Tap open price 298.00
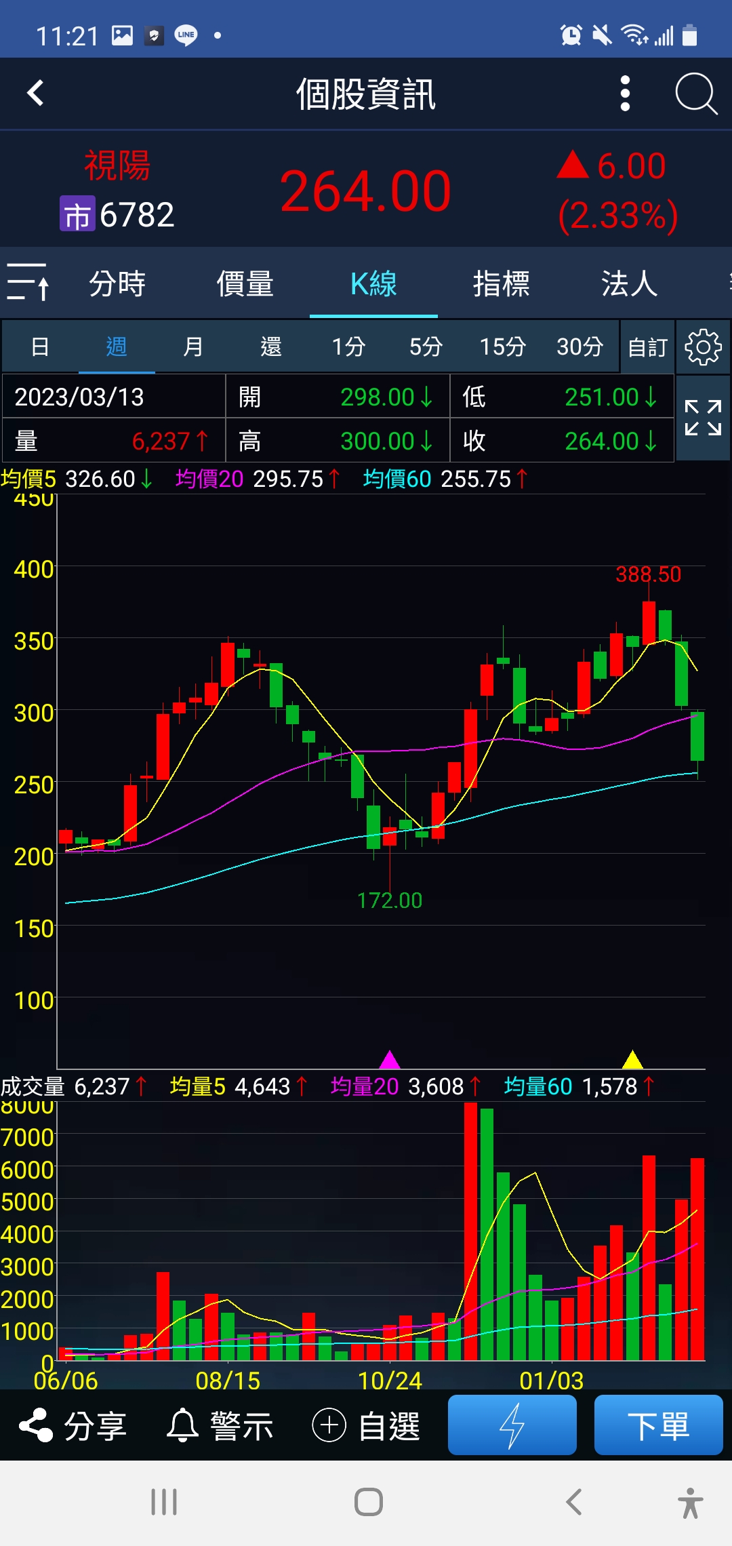732x1546 pixels. point(378,397)
